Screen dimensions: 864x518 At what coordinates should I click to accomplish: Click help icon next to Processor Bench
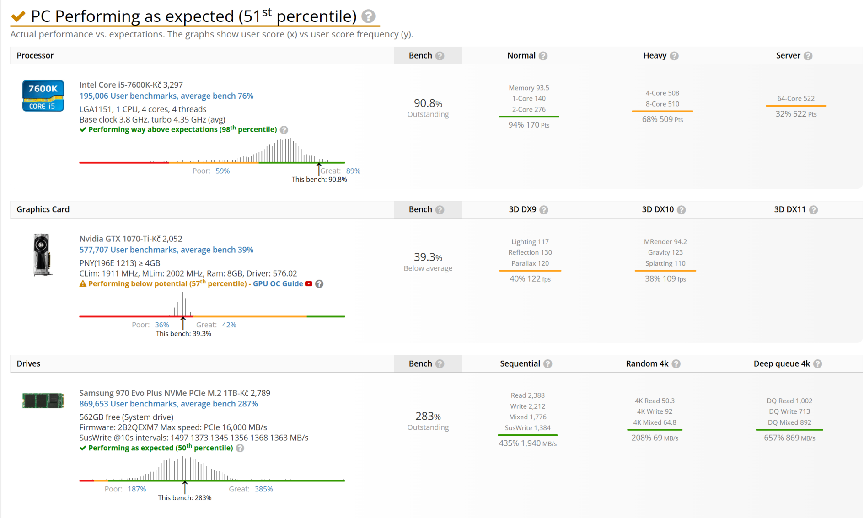440,56
